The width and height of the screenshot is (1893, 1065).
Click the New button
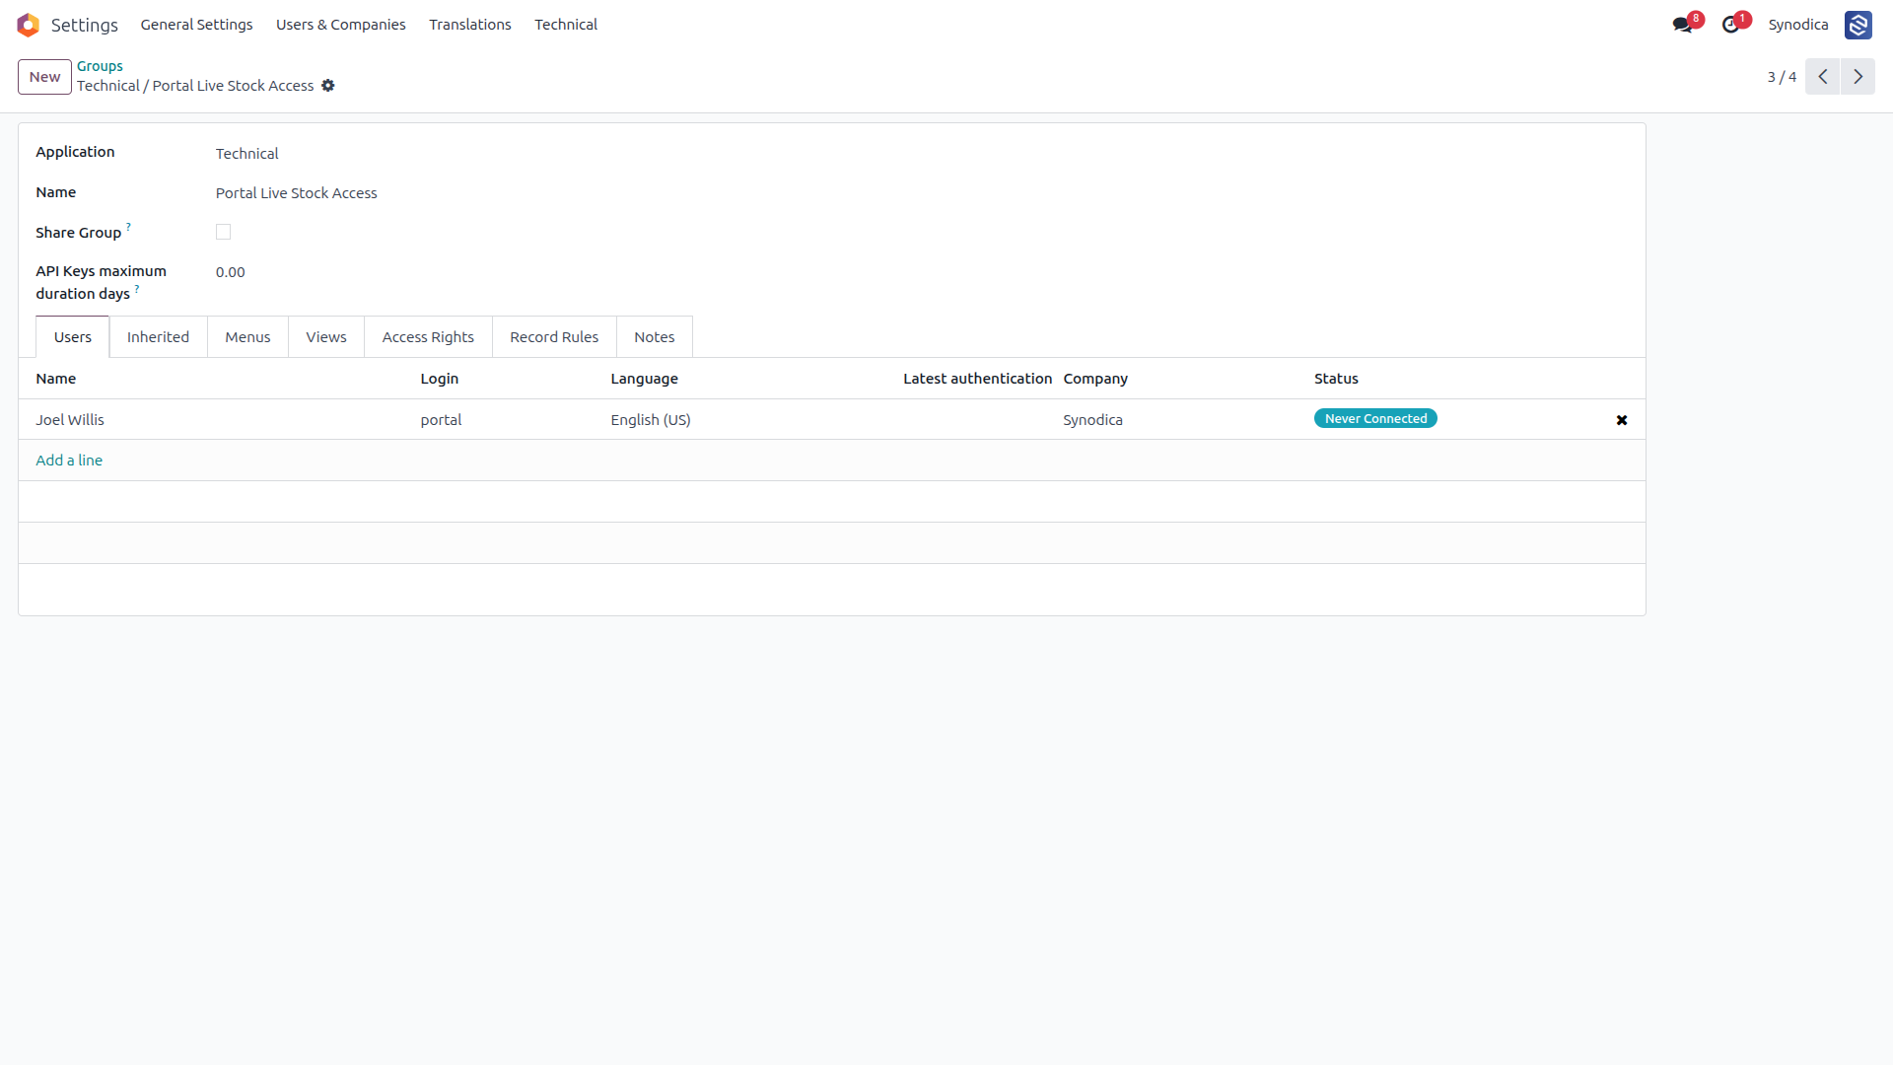click(44, 77)
